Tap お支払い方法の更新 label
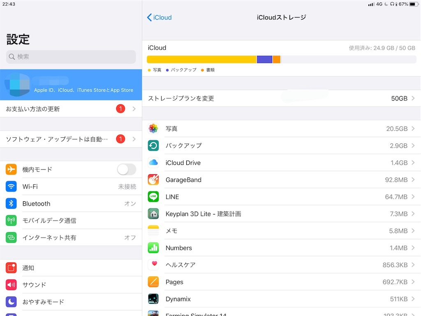421x316 pixels. 33,109
